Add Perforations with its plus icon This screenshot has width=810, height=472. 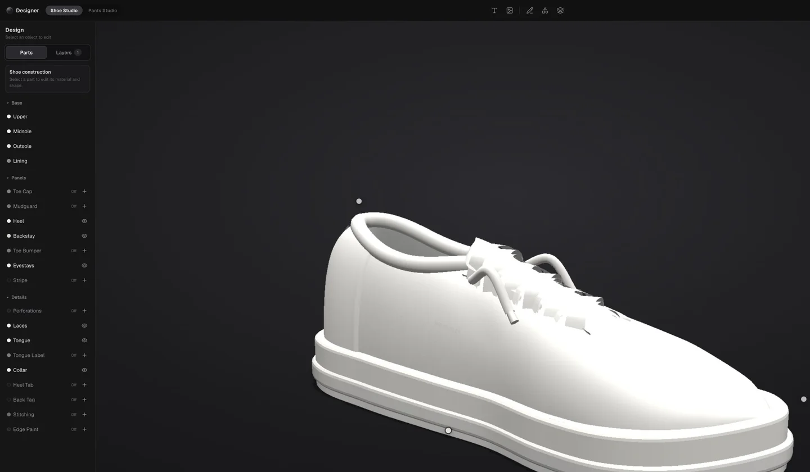(84, 311)
